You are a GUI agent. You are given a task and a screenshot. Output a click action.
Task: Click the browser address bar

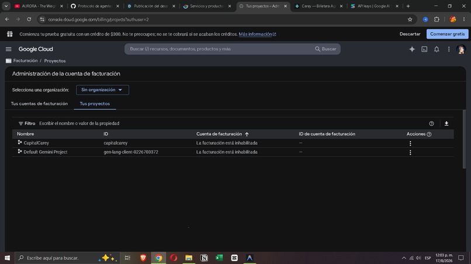tap(226, 19)
